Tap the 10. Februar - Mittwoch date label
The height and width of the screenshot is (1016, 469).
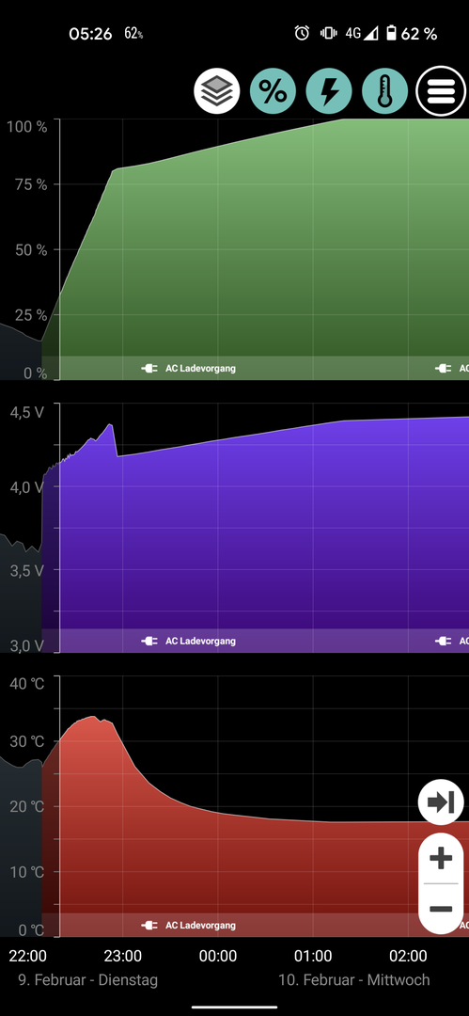354,979
